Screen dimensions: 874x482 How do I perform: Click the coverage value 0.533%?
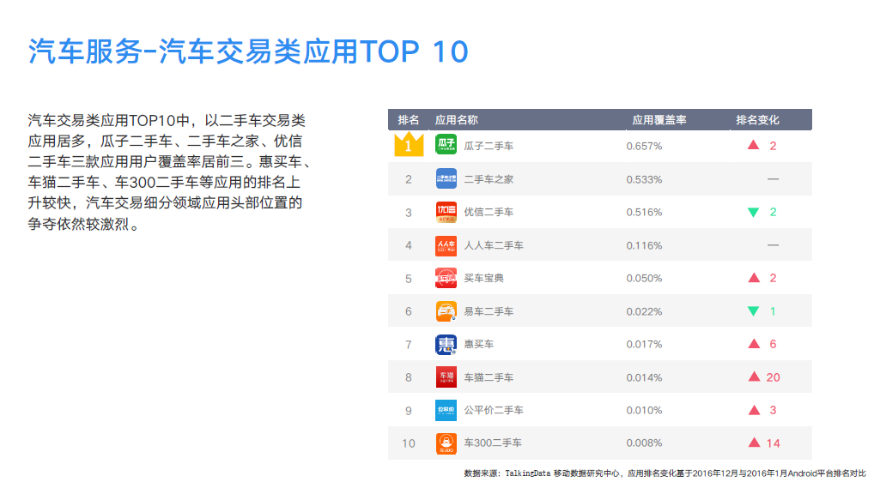coord(644,180)
